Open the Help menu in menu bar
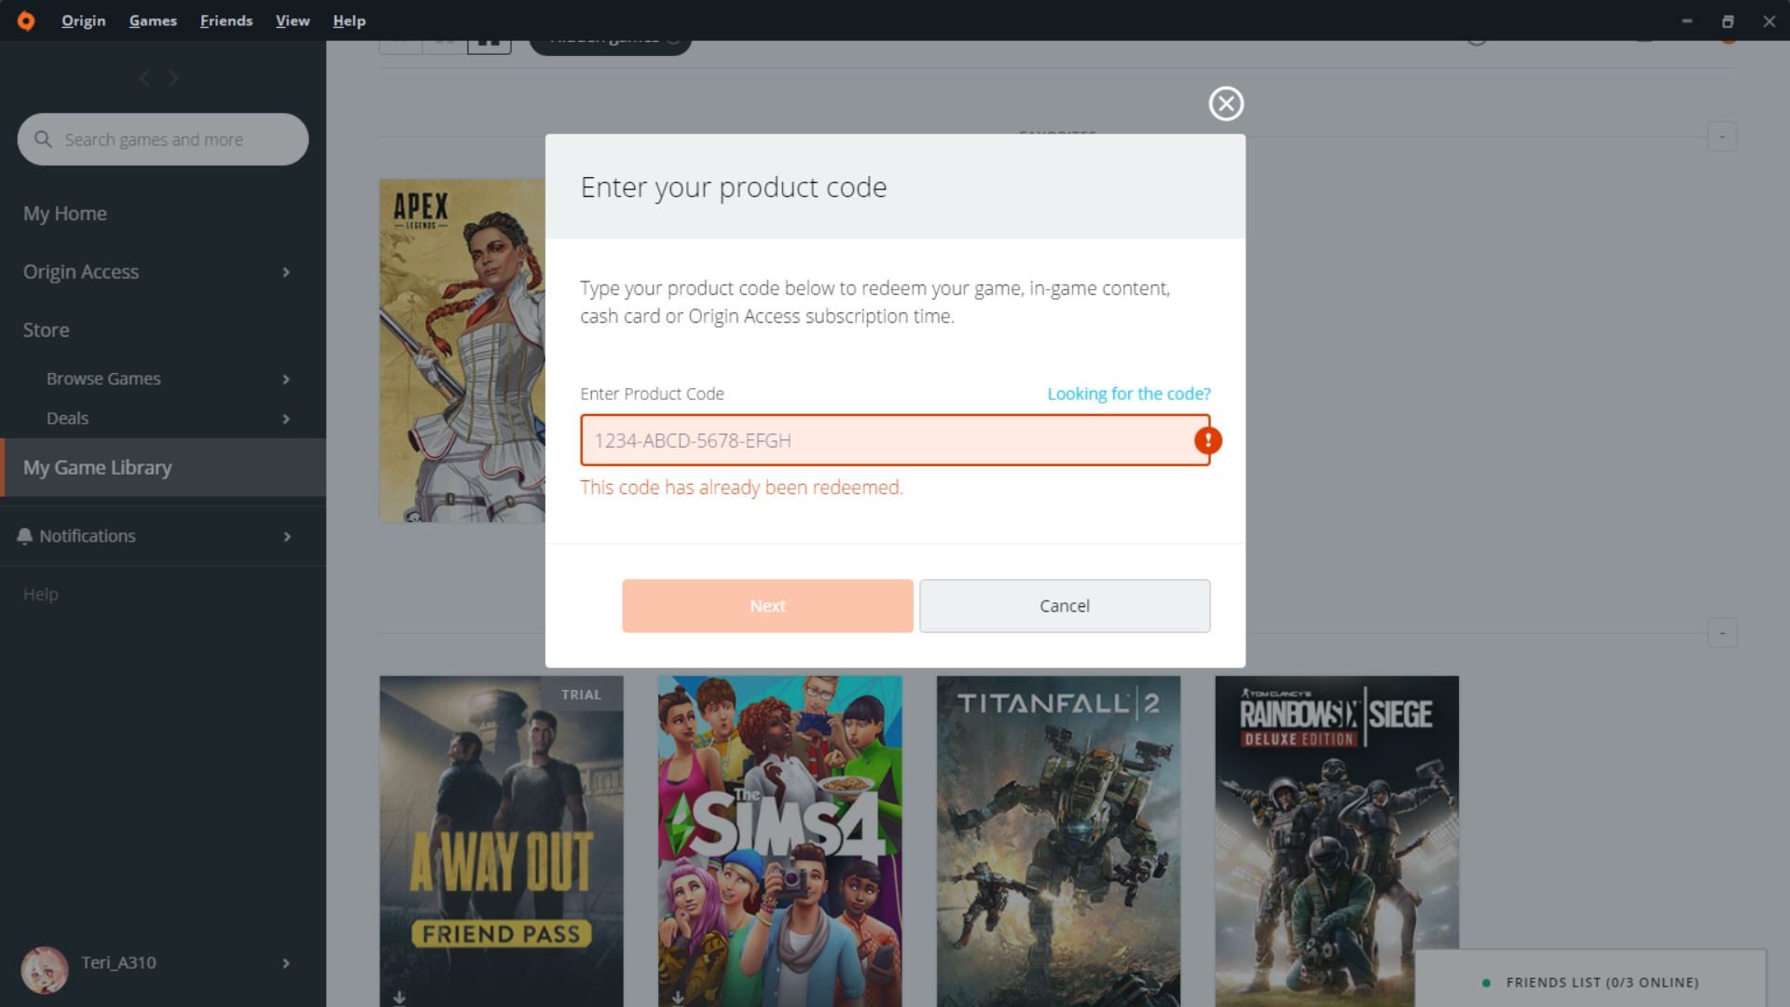Screen dimensions: 1790x1007 pyautogui.click(x=350, y=21)
